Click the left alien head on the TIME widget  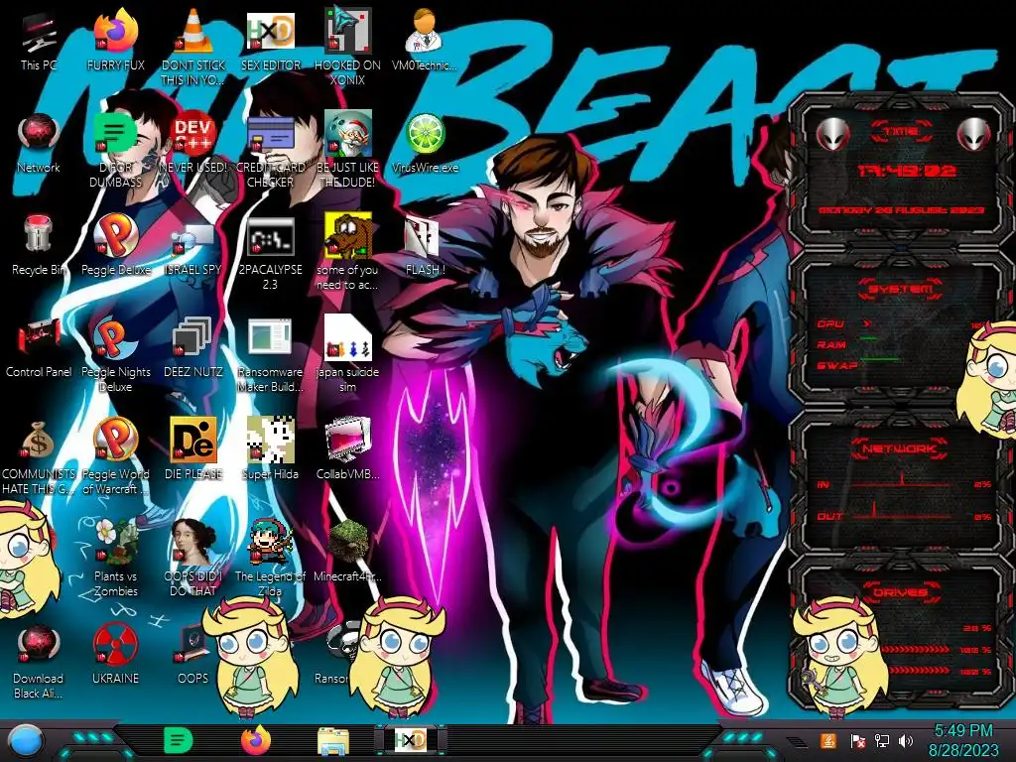tap(832, 134)
